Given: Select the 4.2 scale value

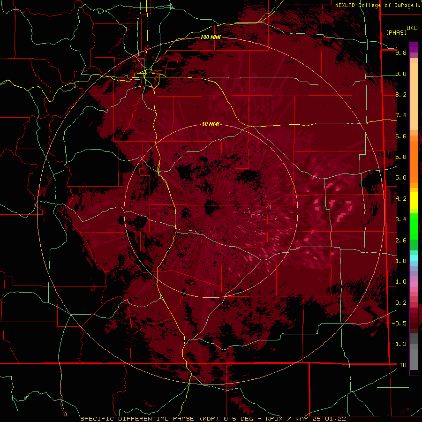Looking at the screenshot, I should coord(401,199).
